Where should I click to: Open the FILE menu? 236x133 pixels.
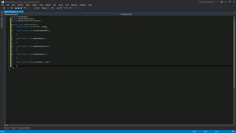point(3,5)
